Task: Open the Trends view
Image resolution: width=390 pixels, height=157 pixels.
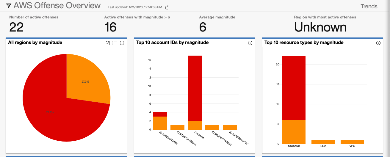Action: (x=369, y=6)
